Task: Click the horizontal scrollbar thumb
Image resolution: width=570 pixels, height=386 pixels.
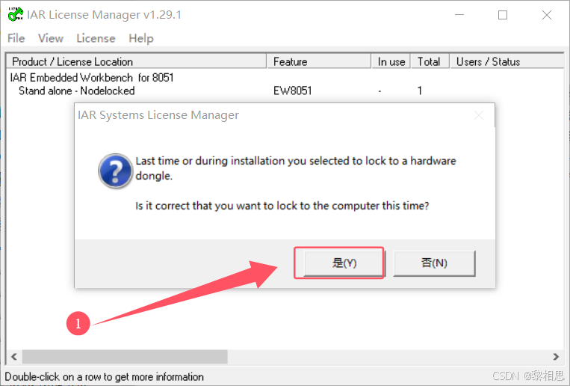Action: pyautogui.click(x=125, y=357)
